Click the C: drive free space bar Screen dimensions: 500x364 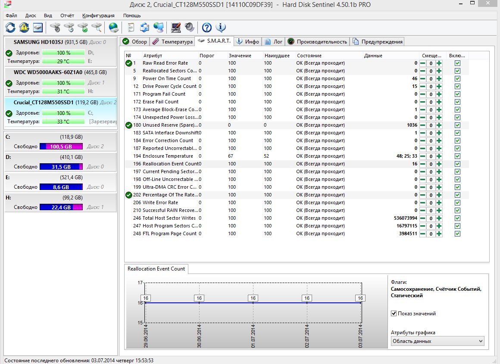pos(61,146)
